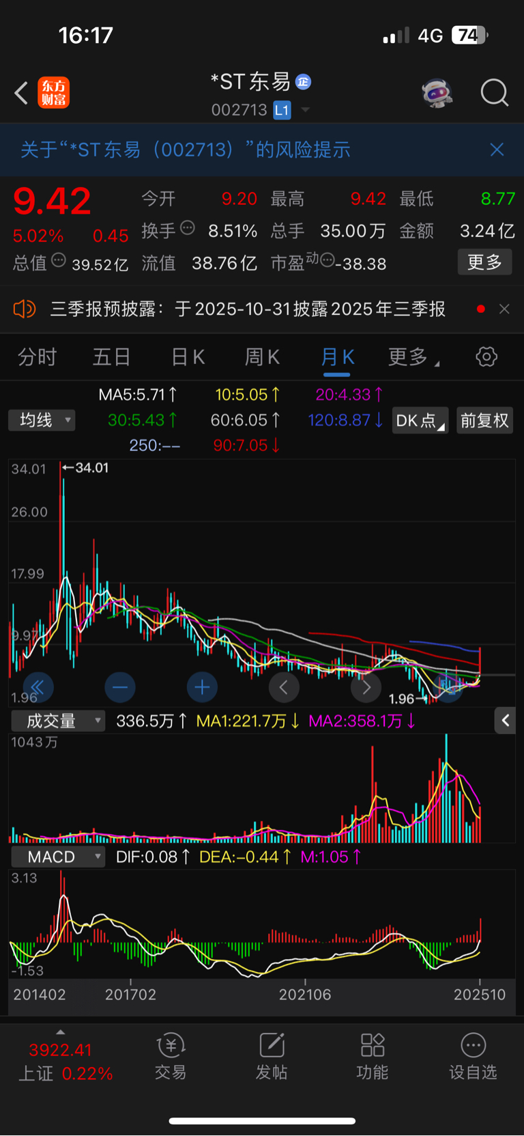
Task: Tap the 1.96 low price marker
Action: pos(407,699)
